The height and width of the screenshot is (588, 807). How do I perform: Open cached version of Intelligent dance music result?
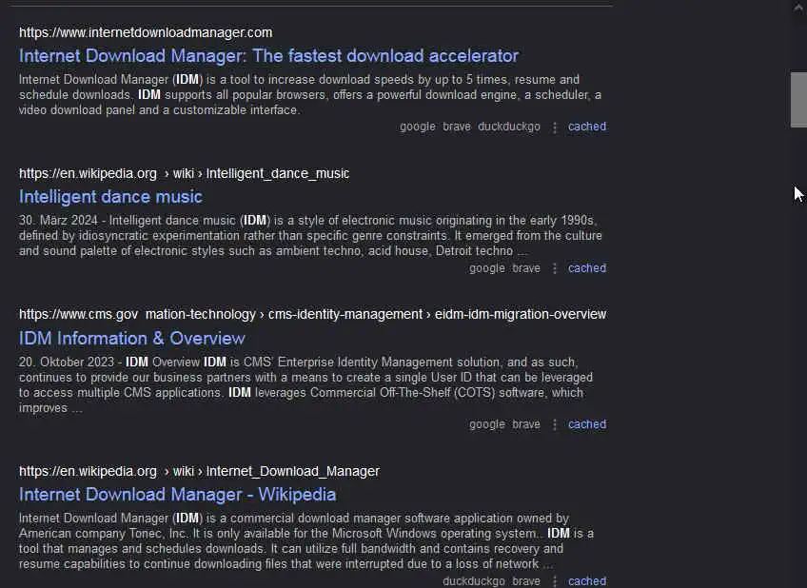(587, 268)
